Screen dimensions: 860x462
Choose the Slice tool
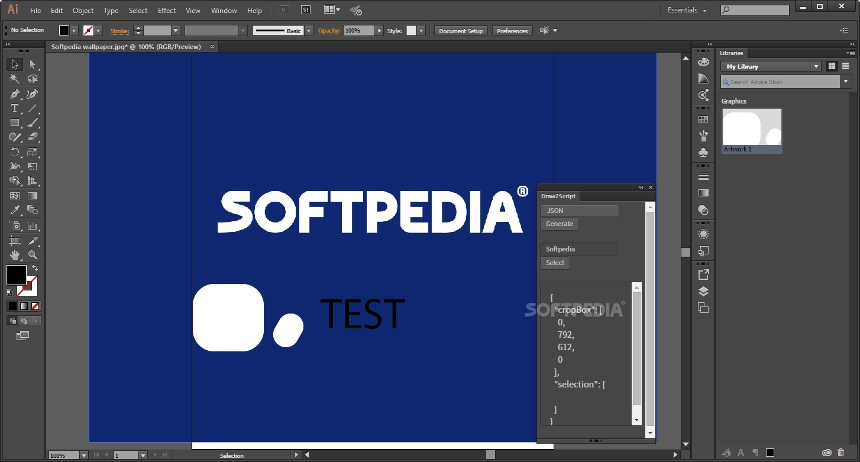pyautogui.click(x=33, y=240)
